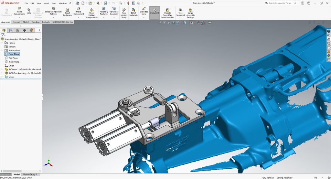Open Bill of Materials tool
331x179 pixels.
133,12
